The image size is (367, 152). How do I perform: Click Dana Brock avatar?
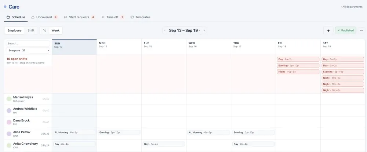point(9,122)
